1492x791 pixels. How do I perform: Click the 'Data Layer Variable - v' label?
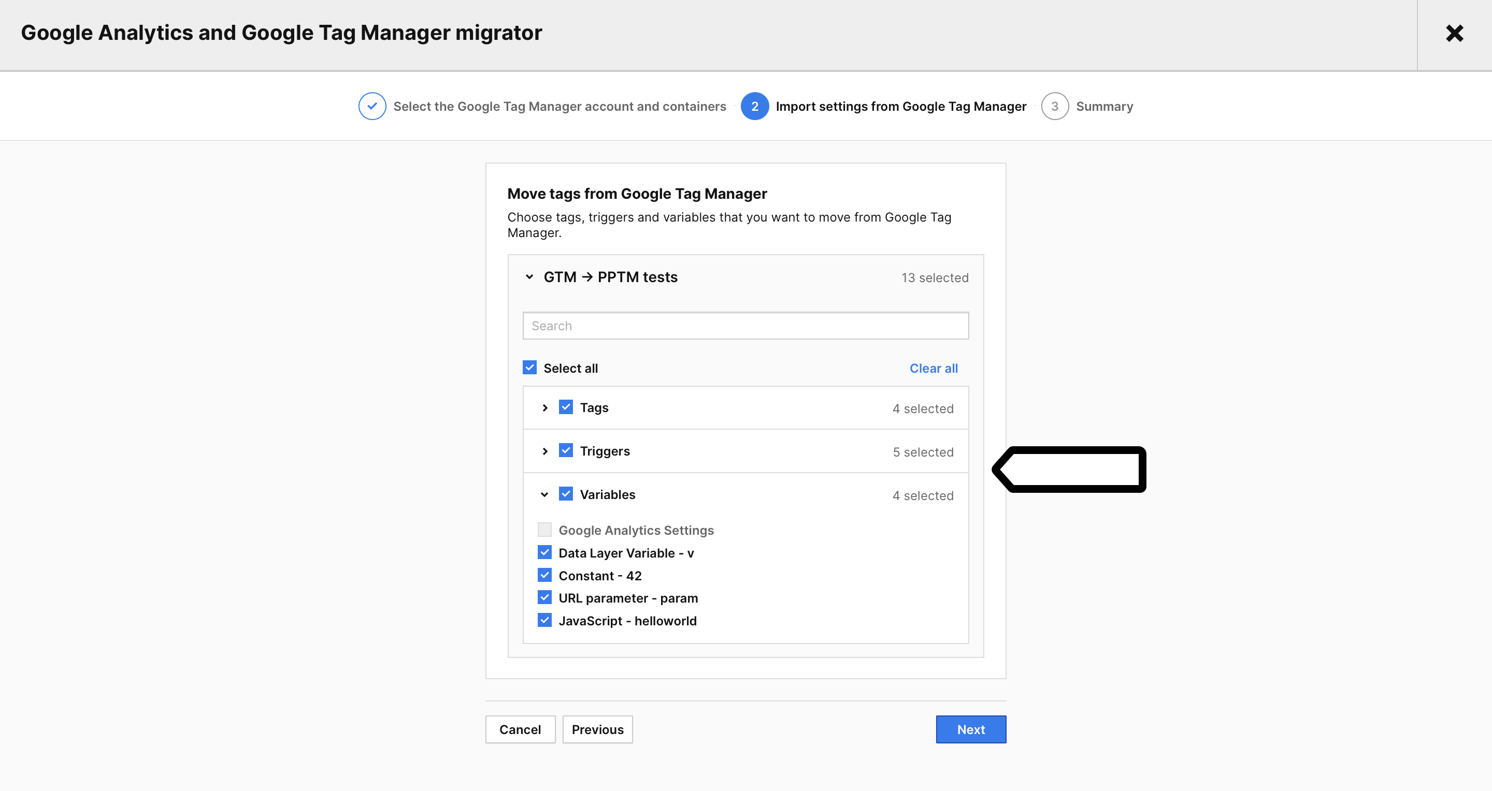626,553
